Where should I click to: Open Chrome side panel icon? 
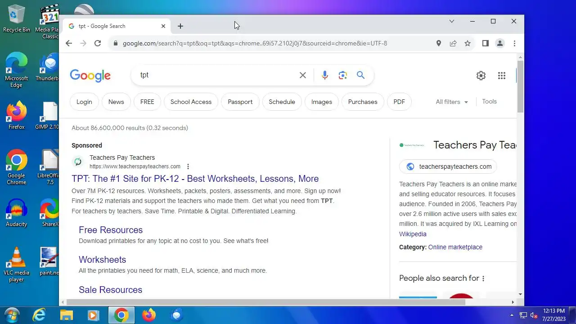[x=485, y=43]
